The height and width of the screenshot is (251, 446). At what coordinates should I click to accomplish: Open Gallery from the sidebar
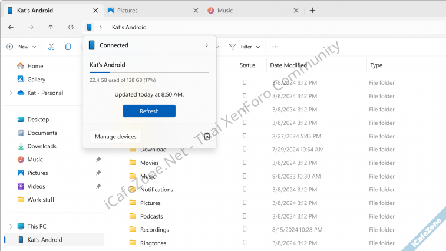(x=36, y=80)
